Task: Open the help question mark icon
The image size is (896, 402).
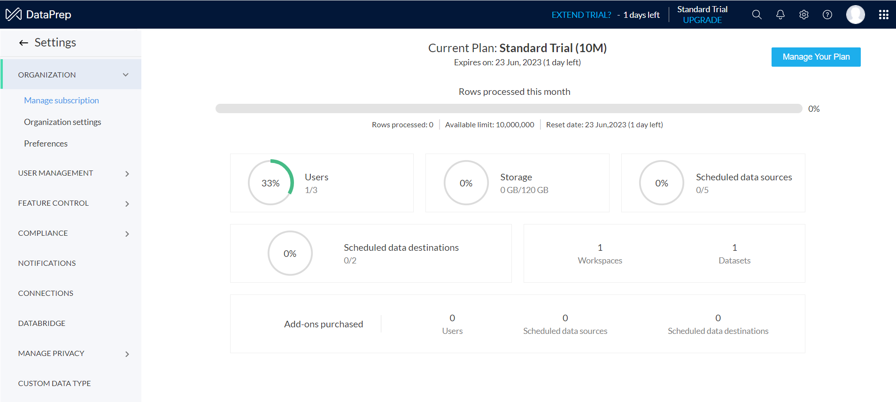Action: point(827,15)
